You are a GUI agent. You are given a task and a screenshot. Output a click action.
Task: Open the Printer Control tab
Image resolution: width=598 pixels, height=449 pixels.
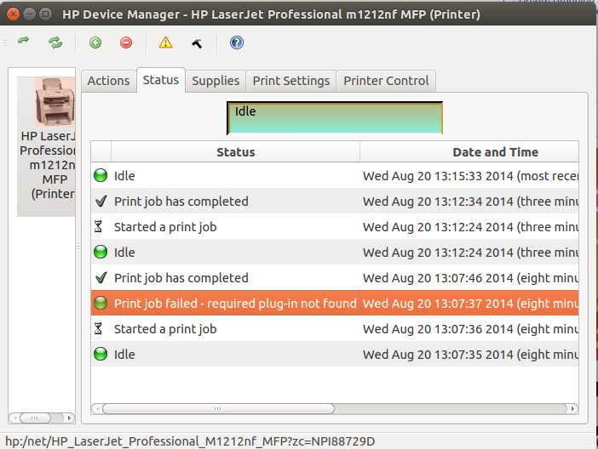point(386,81)
